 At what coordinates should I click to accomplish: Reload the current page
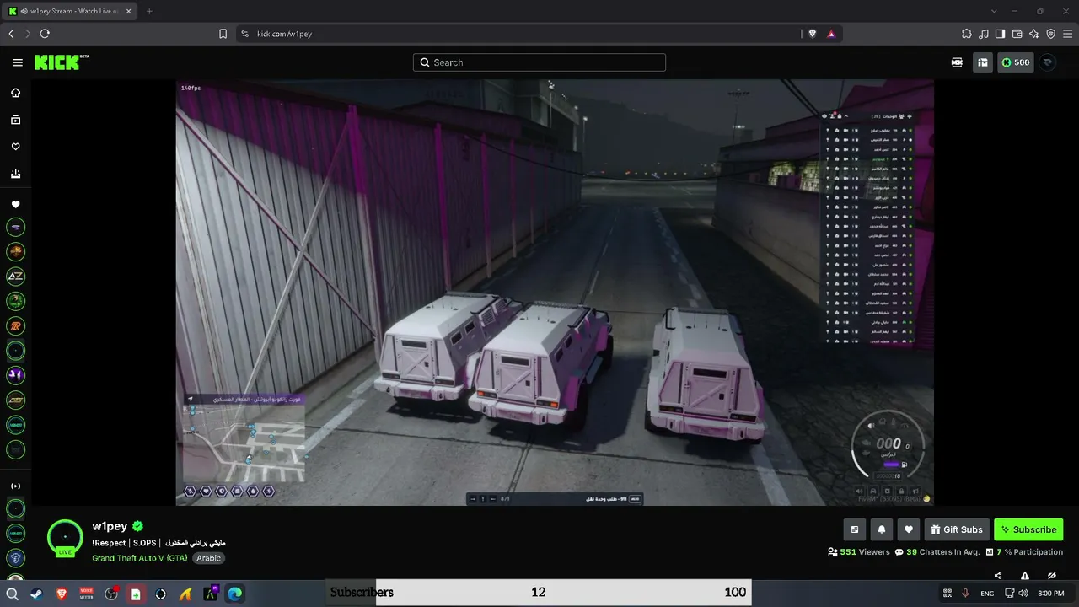coord(45,34)
